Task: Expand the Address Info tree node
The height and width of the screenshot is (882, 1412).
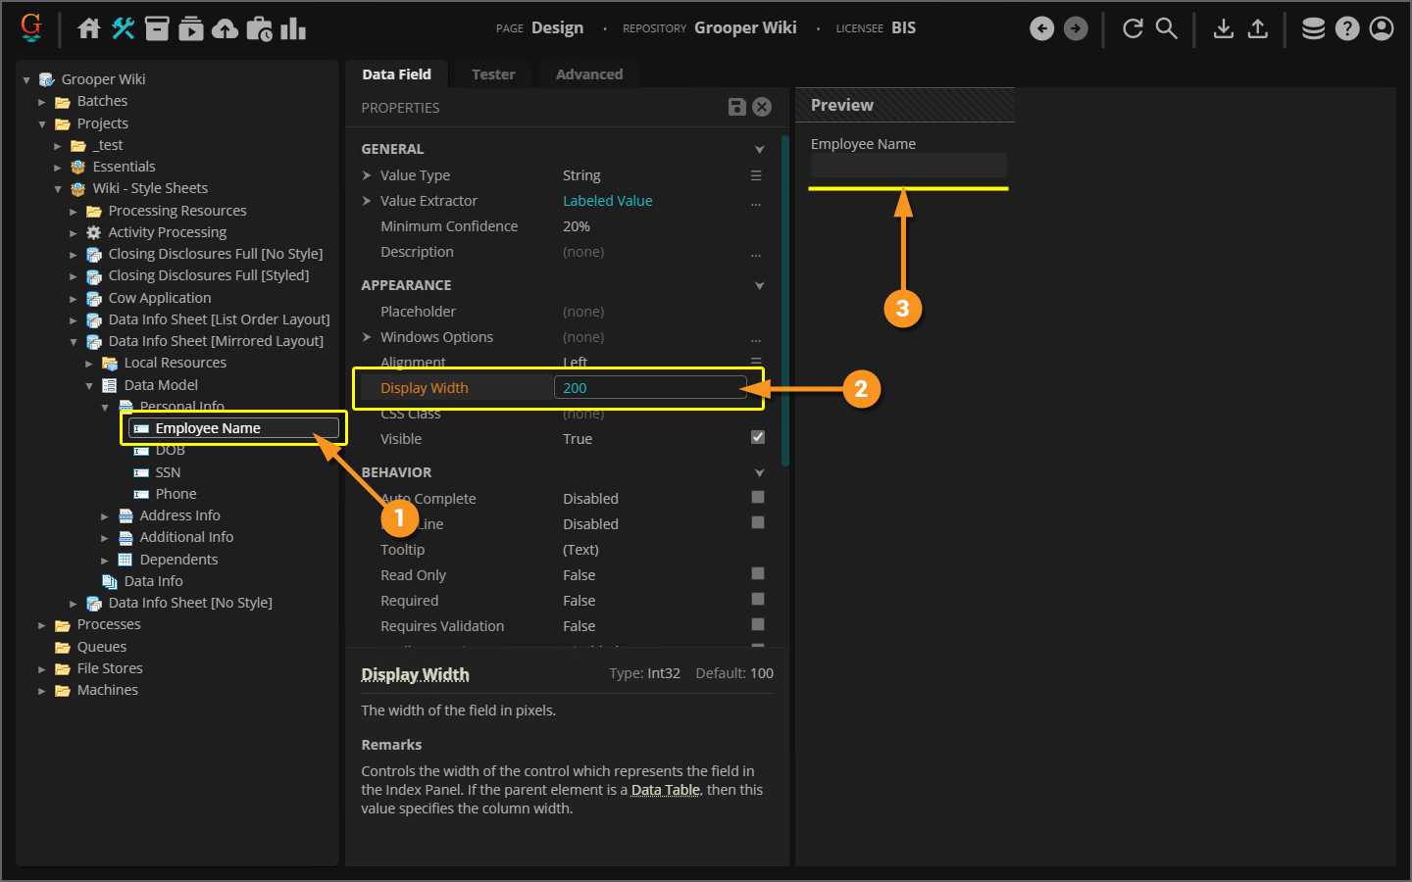Action: pos(105,515)
